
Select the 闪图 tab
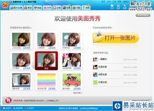[76, 8]
